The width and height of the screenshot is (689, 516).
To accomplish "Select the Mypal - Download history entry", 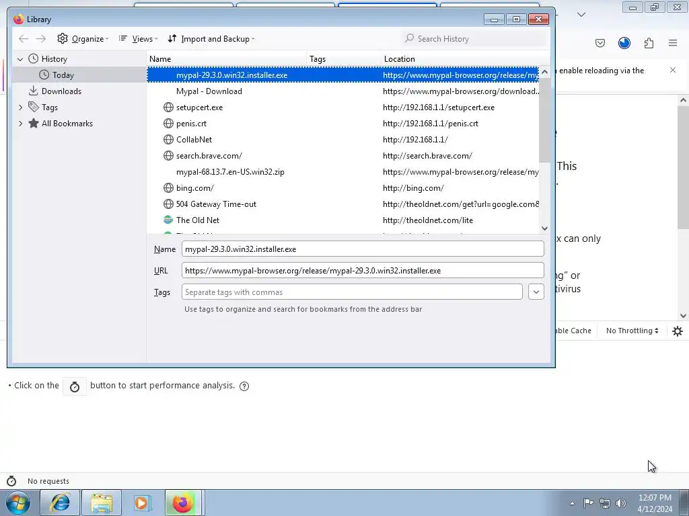I will point(342,91).
